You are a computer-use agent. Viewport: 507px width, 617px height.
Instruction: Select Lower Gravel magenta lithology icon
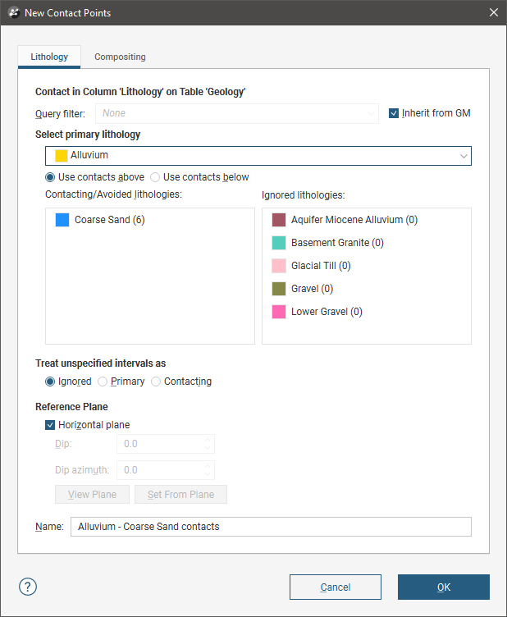click(279, 312)
